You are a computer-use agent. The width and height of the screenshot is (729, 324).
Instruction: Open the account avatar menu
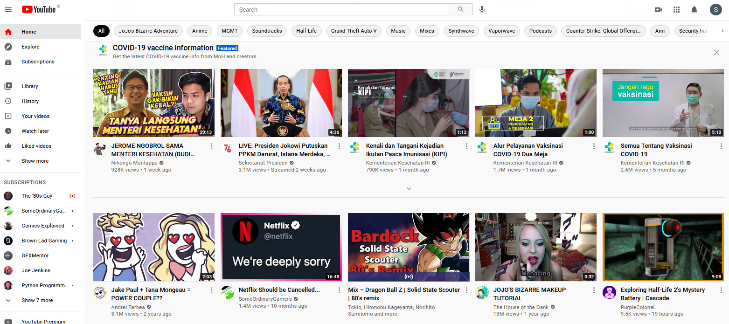coord(715,9)
